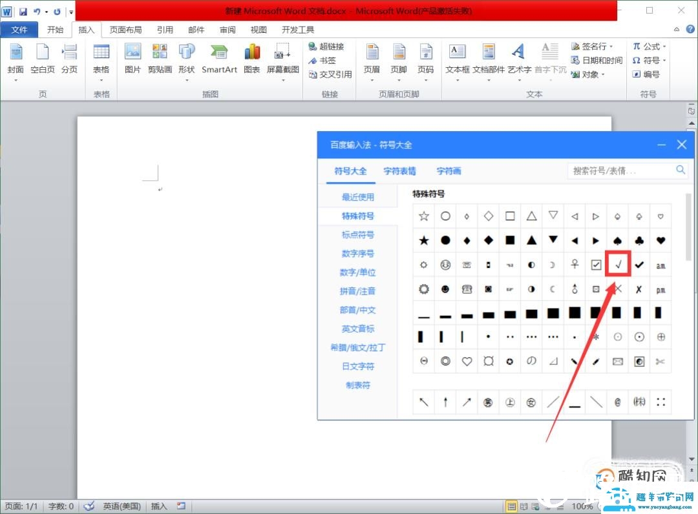Click the picture (图片) insert icon
698x514 pixels.
[x=132, y=59]
